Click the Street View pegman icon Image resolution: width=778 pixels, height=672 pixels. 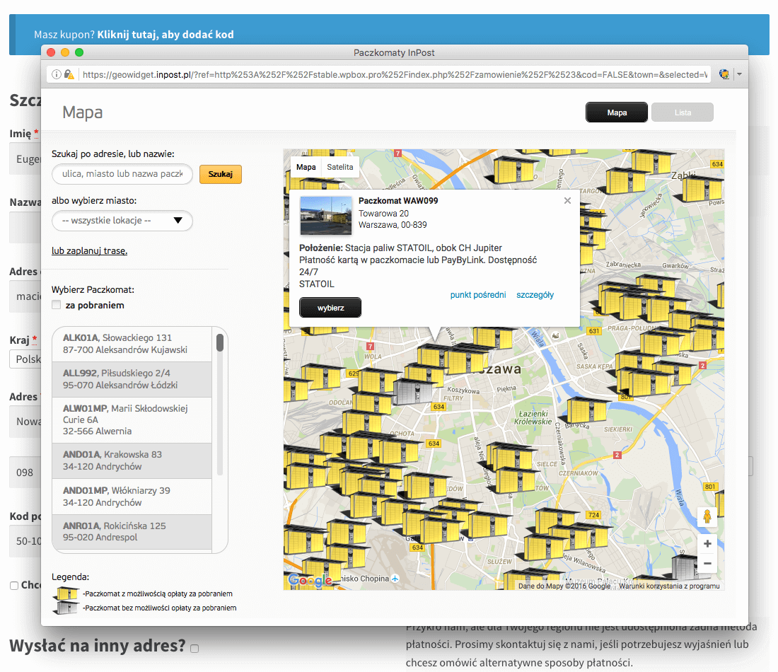(707, 517)
